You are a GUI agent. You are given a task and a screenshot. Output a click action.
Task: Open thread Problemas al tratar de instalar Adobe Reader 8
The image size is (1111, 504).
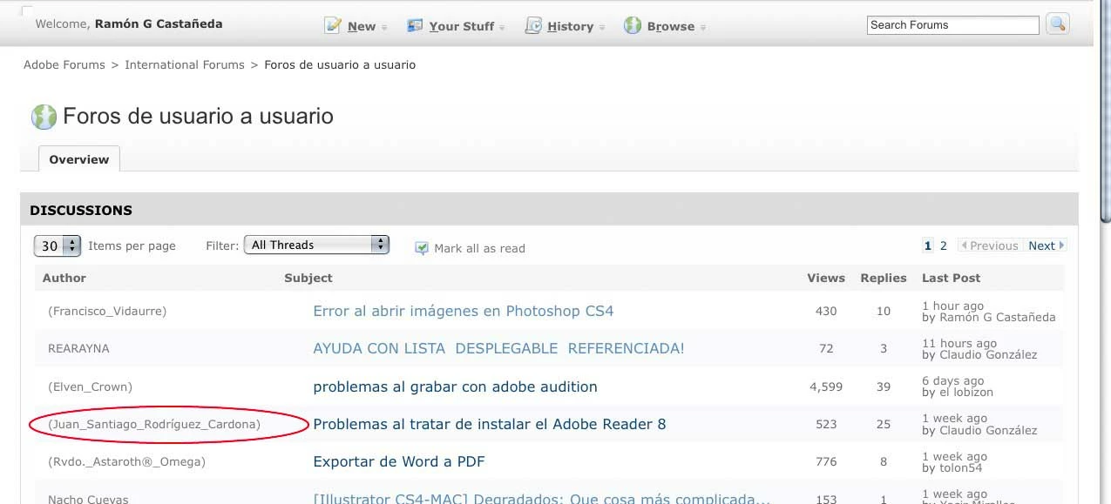490,424
